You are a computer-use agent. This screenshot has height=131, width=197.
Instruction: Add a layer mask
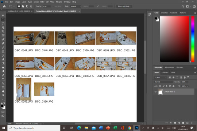click(175, 123)
